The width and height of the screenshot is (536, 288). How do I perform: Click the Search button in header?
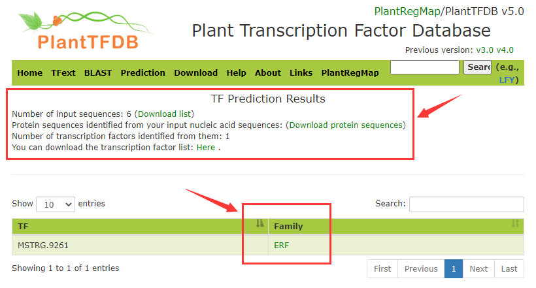click(477, 67)
